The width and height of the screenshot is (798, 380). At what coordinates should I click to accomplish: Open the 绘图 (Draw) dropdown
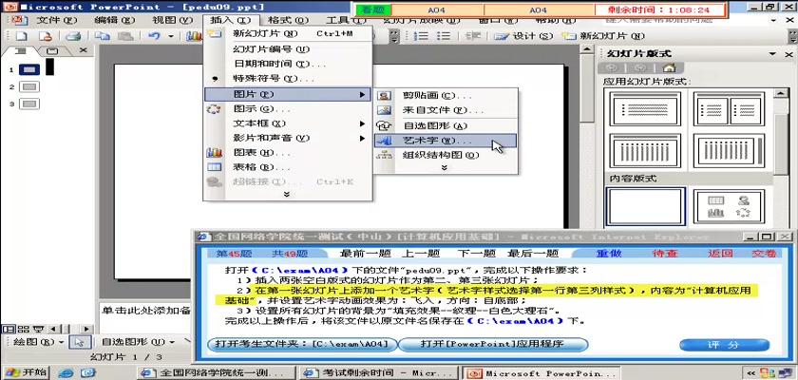click(x=38, y=342)
